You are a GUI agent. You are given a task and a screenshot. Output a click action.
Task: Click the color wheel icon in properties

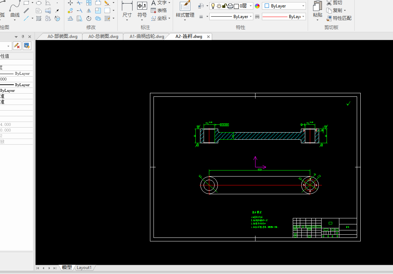(x=257, y=6)
